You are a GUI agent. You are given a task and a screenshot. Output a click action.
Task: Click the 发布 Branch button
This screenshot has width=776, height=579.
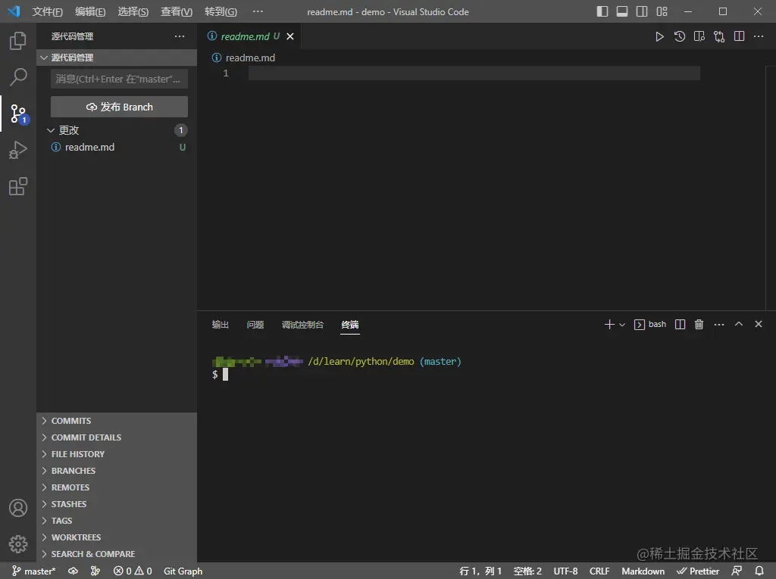click(119, 107)
